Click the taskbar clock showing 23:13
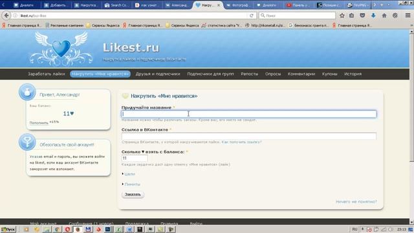Image resolution: width=414 pixels, height=233 pixels. 401,229
